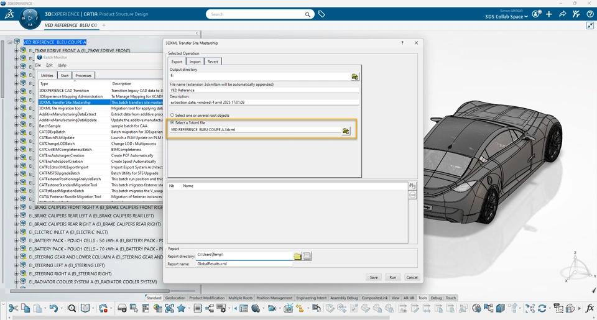Choose 'Select one or several root objects'

[172, 116]
